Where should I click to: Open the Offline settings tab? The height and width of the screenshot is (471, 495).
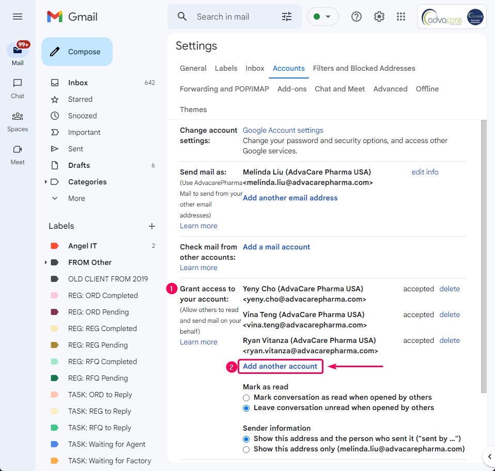[x=427, y=89]
